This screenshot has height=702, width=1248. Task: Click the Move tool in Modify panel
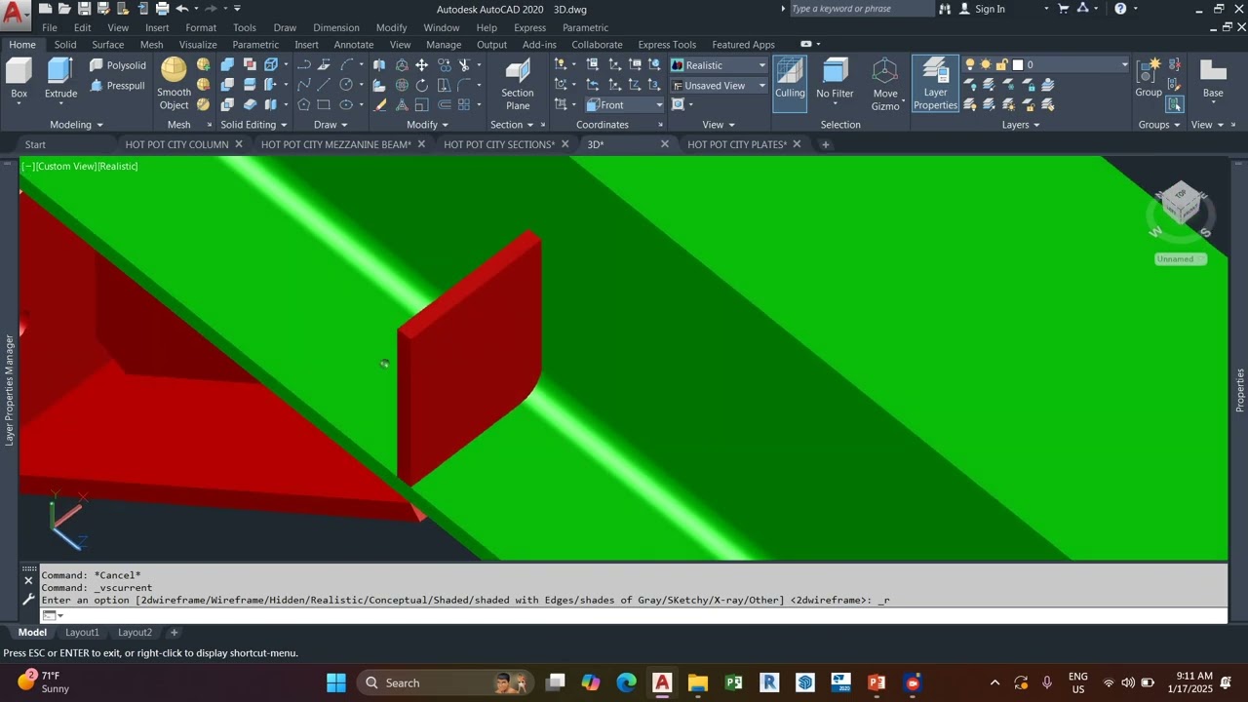click(x=422, y=65)
